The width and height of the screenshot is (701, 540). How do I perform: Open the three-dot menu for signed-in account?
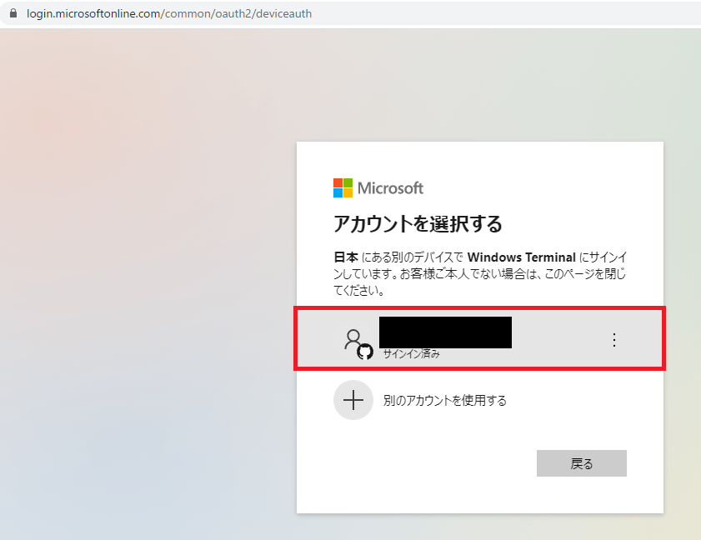point(614,340)
